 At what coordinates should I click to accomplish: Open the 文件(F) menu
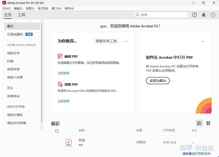pos(6,9)
